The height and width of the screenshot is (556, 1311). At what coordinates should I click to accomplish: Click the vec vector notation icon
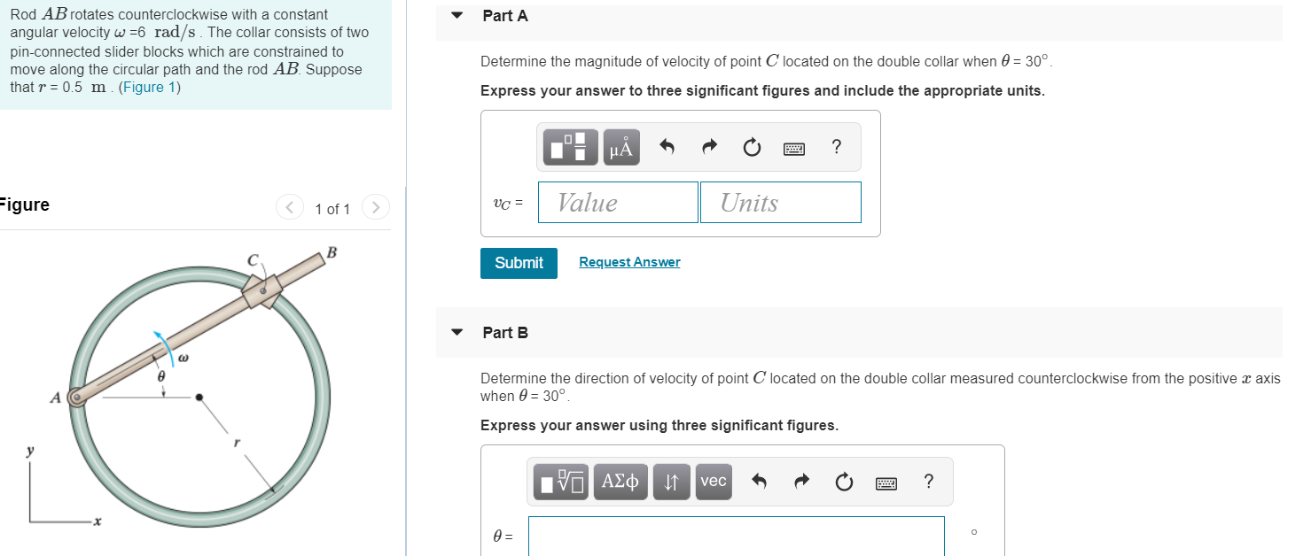[x=713, y=481]
